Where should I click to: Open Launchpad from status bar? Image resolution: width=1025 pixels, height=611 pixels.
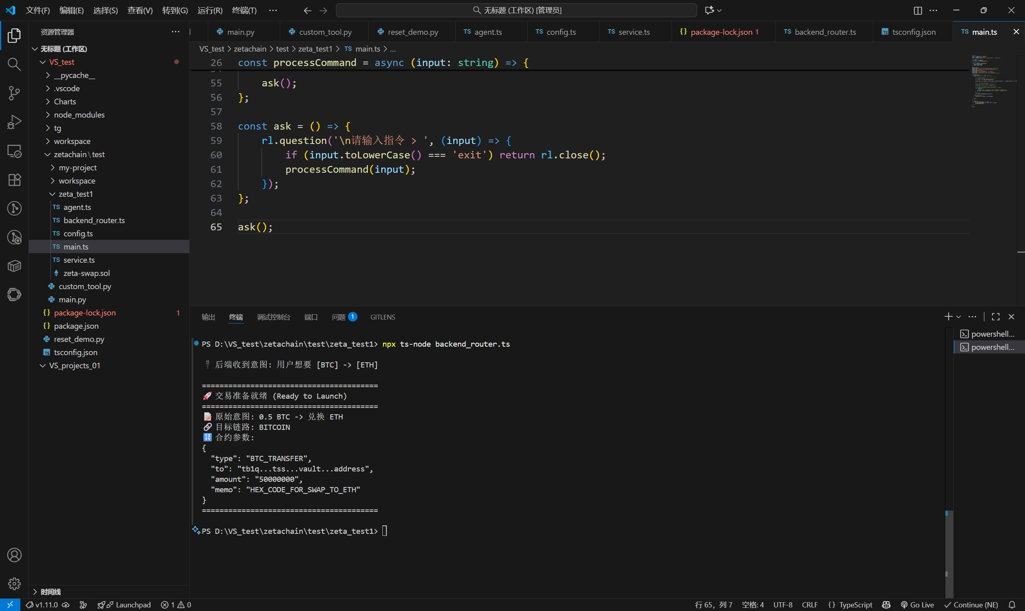(124, 605)
